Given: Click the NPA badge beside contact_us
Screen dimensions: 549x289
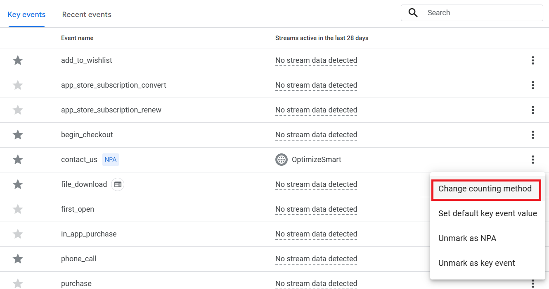Looking at the screenshot, I should pos(111,160).
